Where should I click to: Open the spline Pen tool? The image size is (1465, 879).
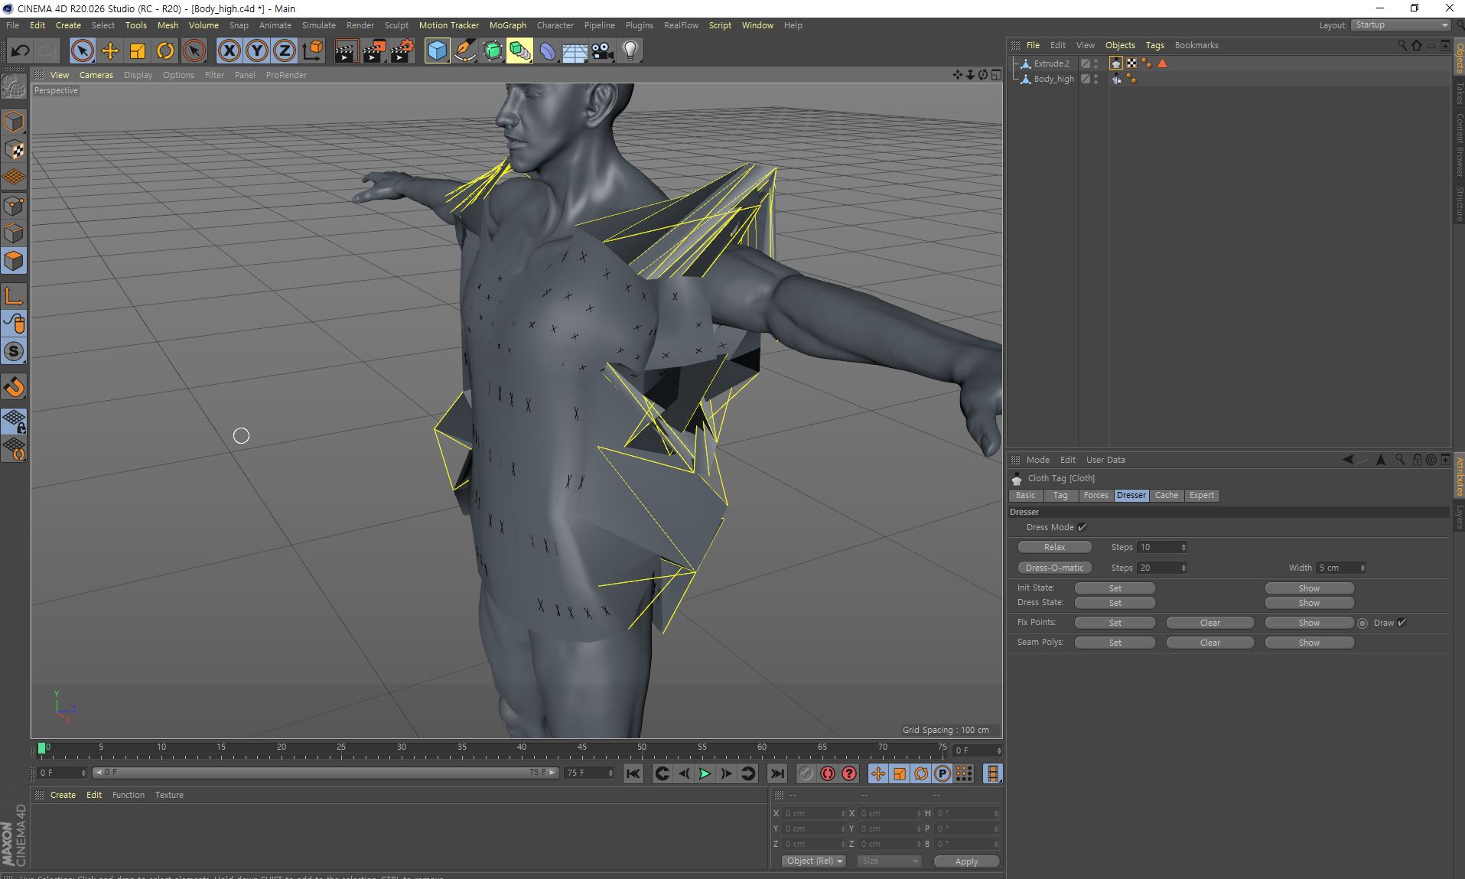tap(464, 51)
